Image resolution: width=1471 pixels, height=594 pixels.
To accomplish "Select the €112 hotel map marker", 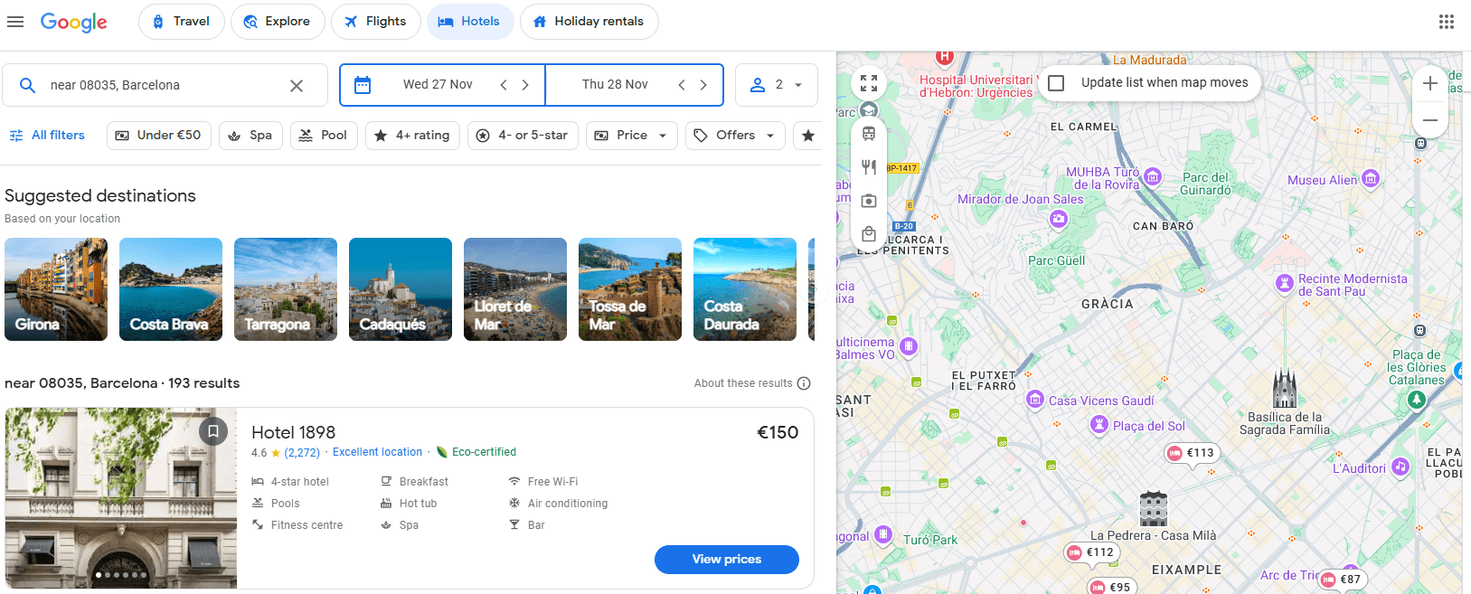I will (x=1091, y=552).
